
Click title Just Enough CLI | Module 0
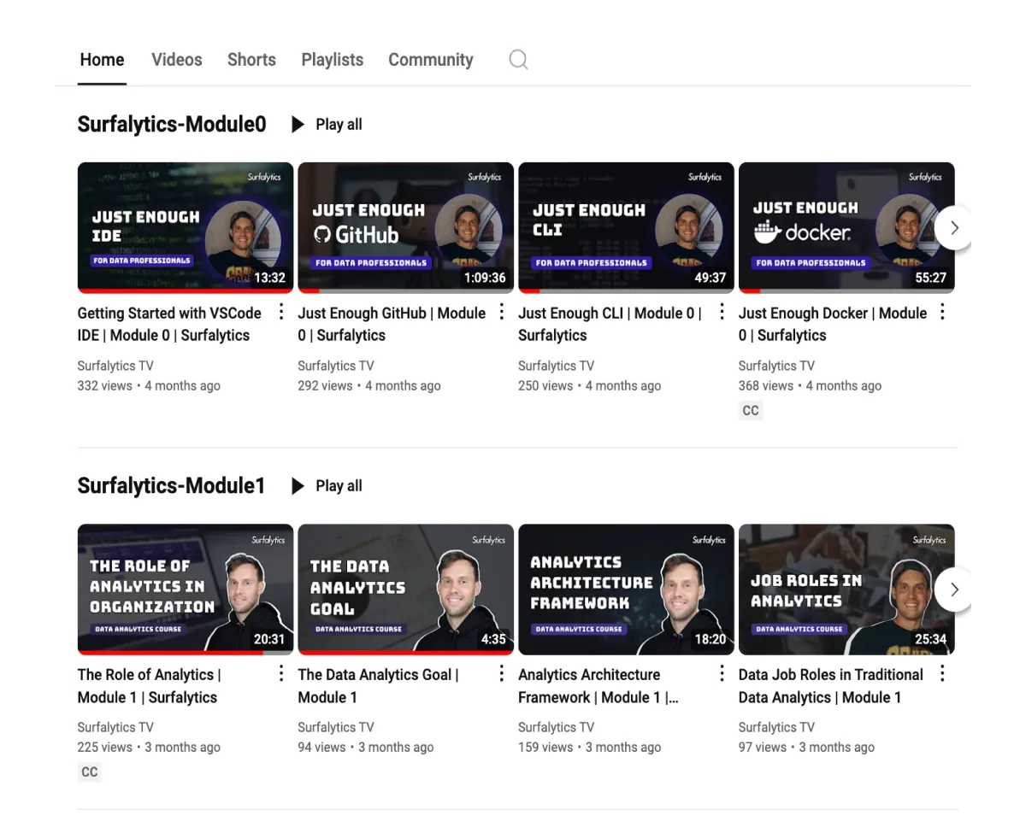(x=610, y=324)
